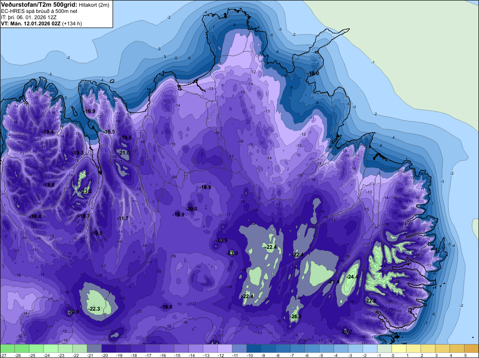Click the green legend swatch labeled -26

pyautogui.click(x=22, y=348)
